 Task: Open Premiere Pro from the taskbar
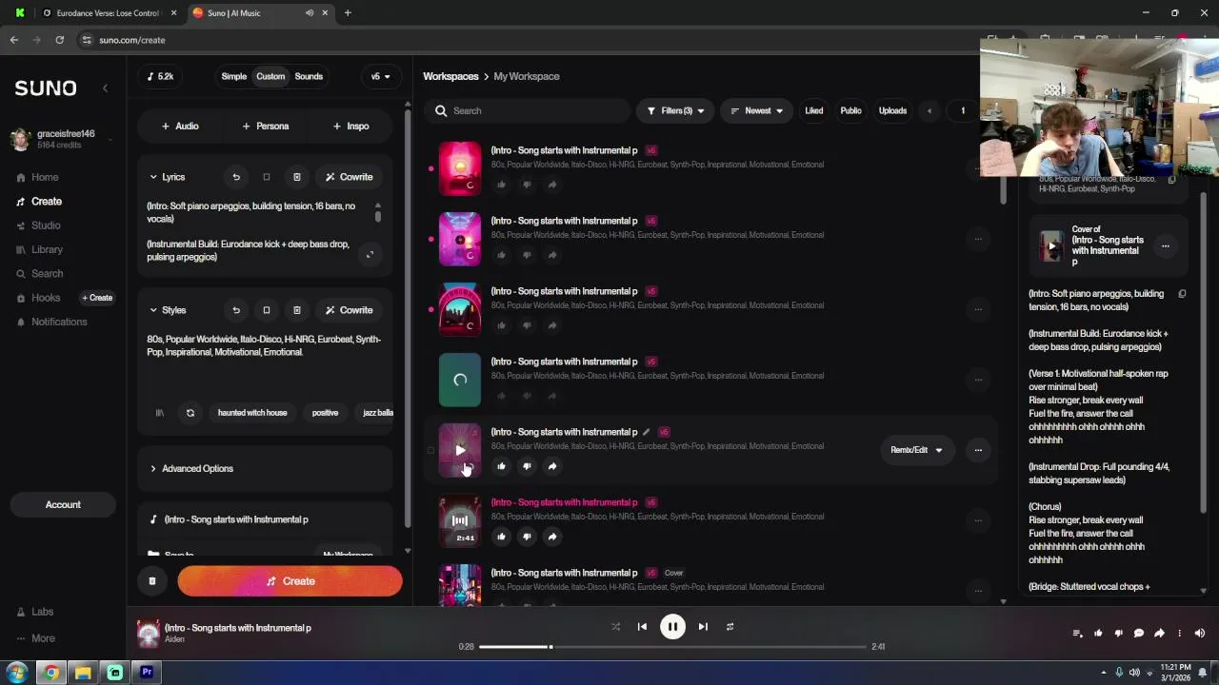click(147, 673)
